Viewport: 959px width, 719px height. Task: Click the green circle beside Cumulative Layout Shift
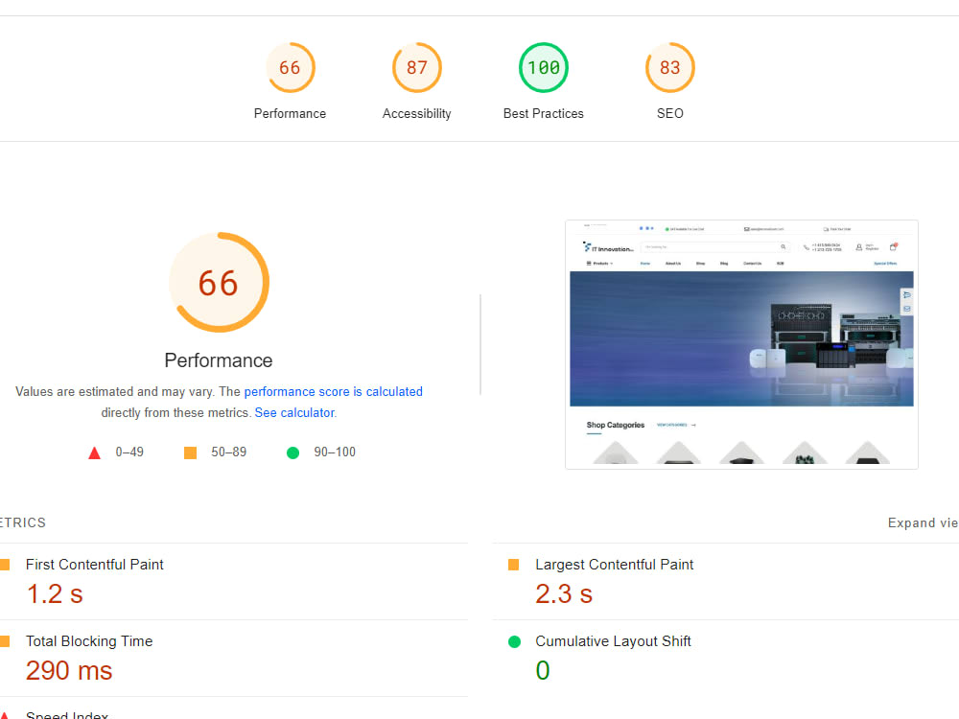tap(514, 642)
